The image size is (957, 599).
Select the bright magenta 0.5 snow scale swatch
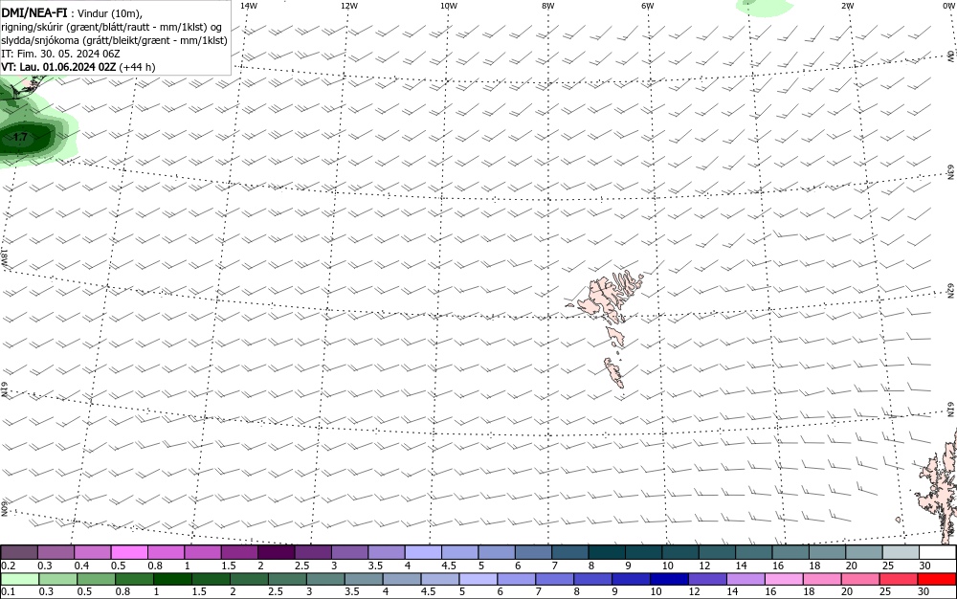(129, 553)
